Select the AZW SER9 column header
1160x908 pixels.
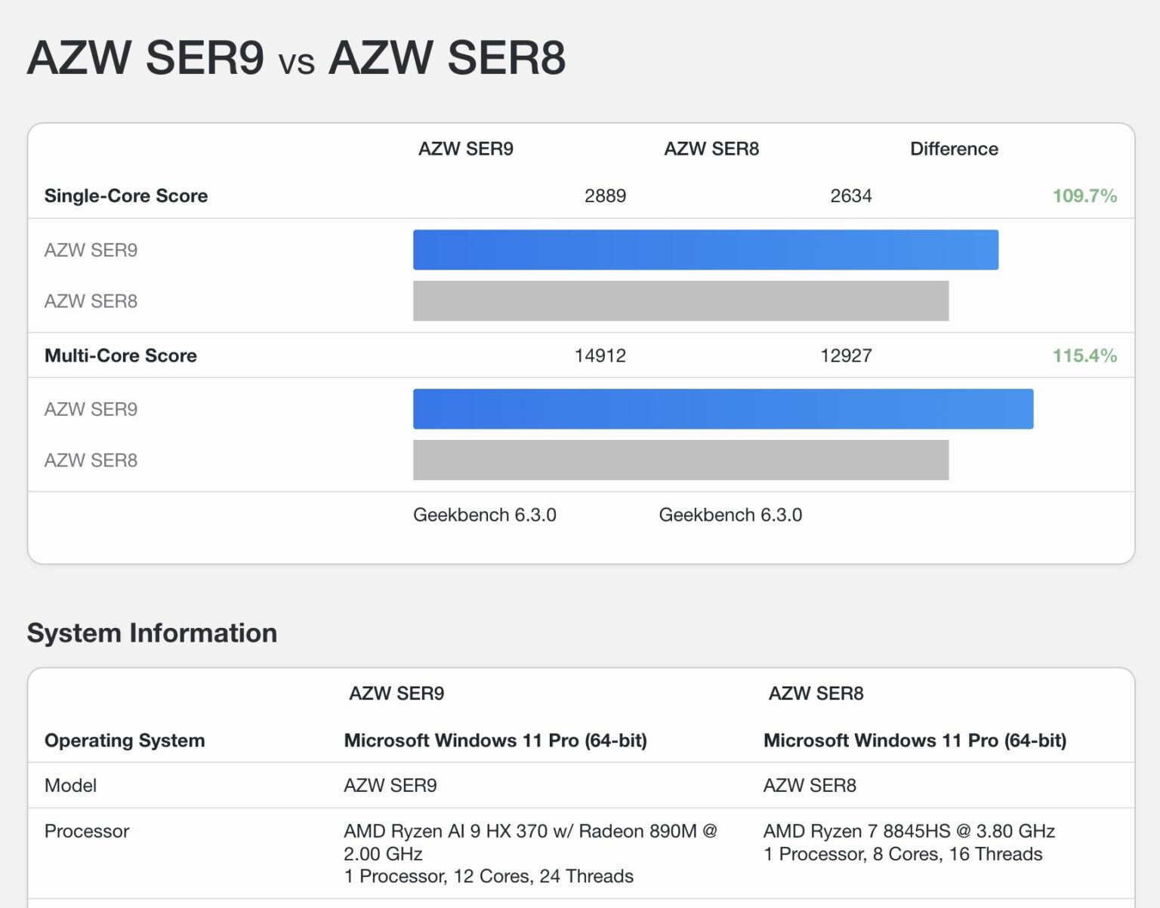466,149
